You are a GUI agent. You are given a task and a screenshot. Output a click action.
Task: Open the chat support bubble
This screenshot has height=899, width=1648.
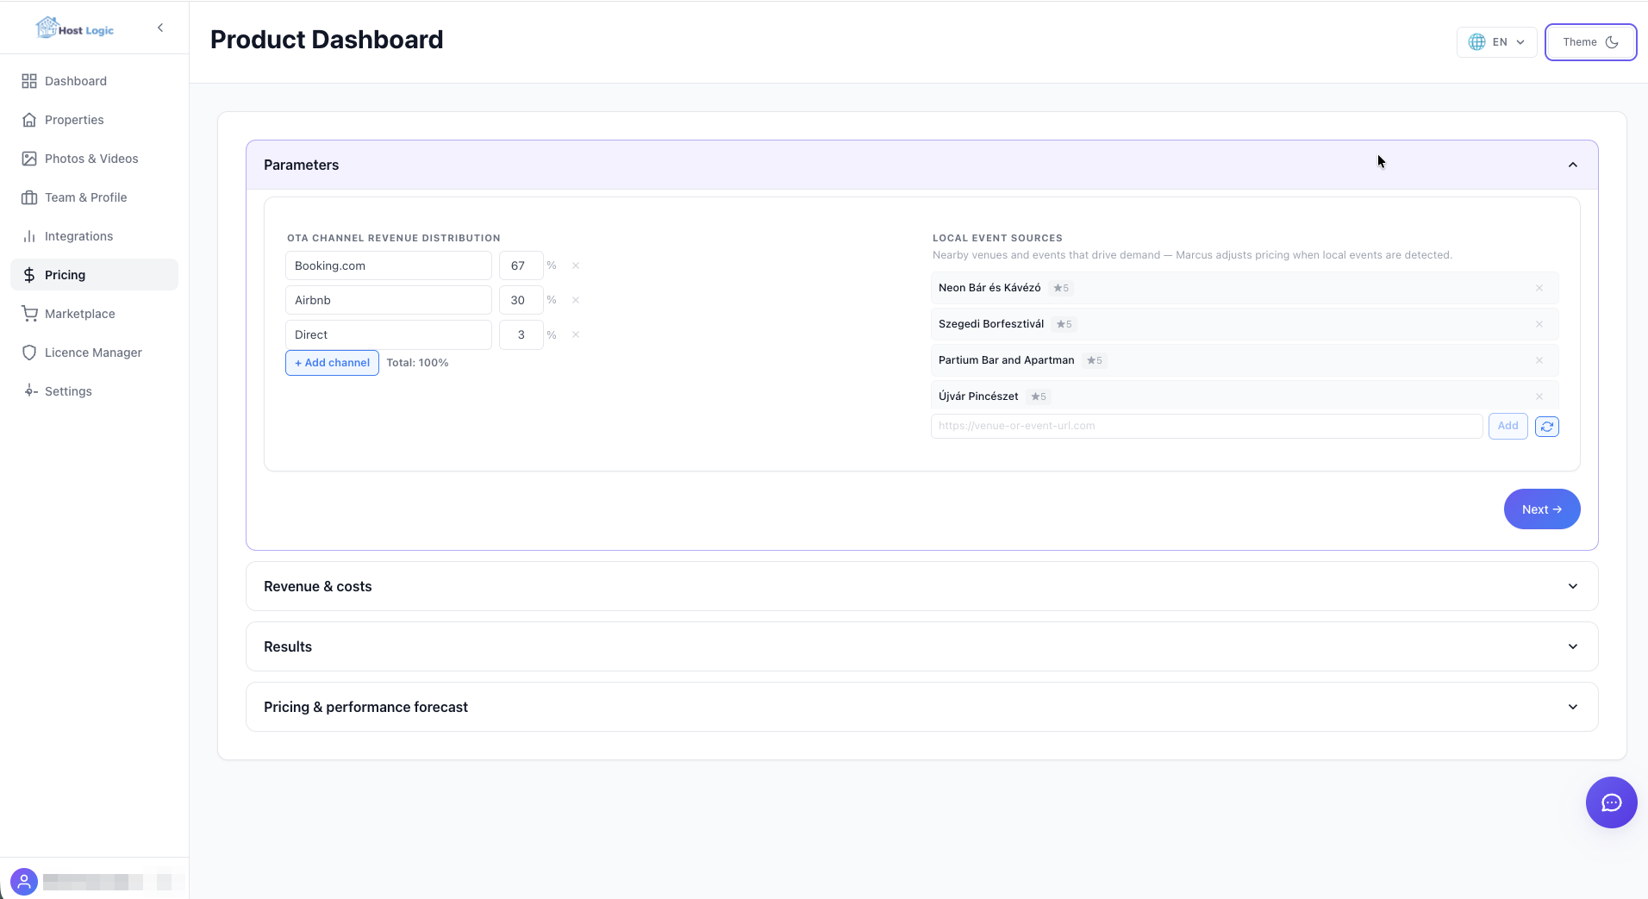pos(1611,802)
